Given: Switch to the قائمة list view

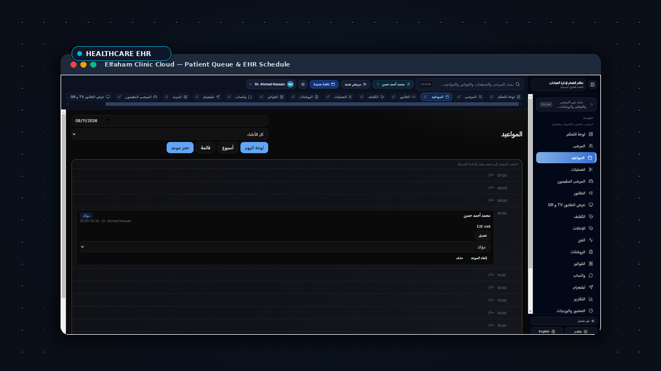Looking at the screenshot, I should (205, 147).
